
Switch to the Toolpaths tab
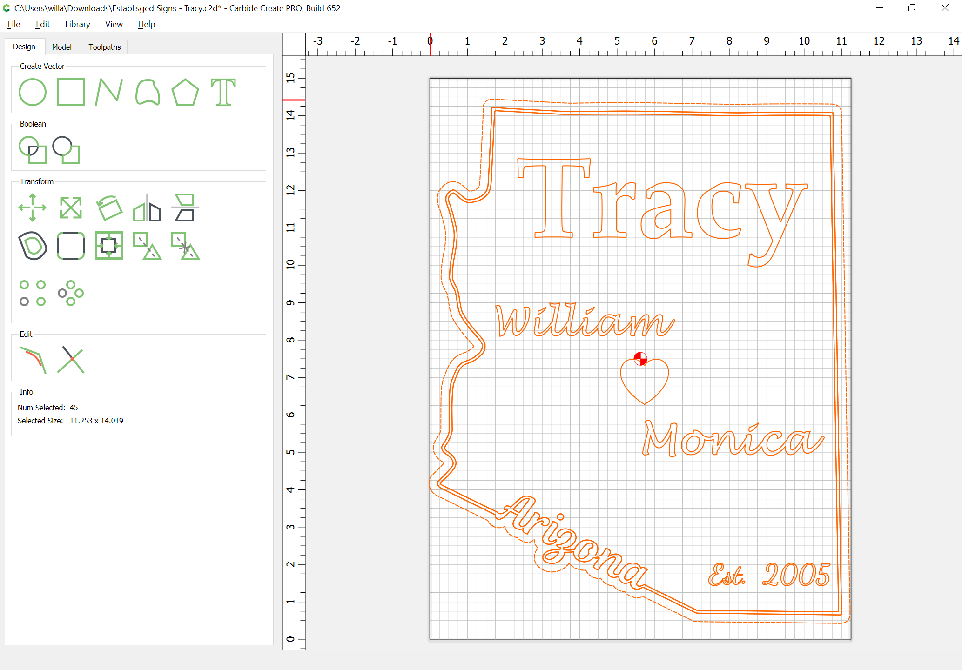pos(105,47)
